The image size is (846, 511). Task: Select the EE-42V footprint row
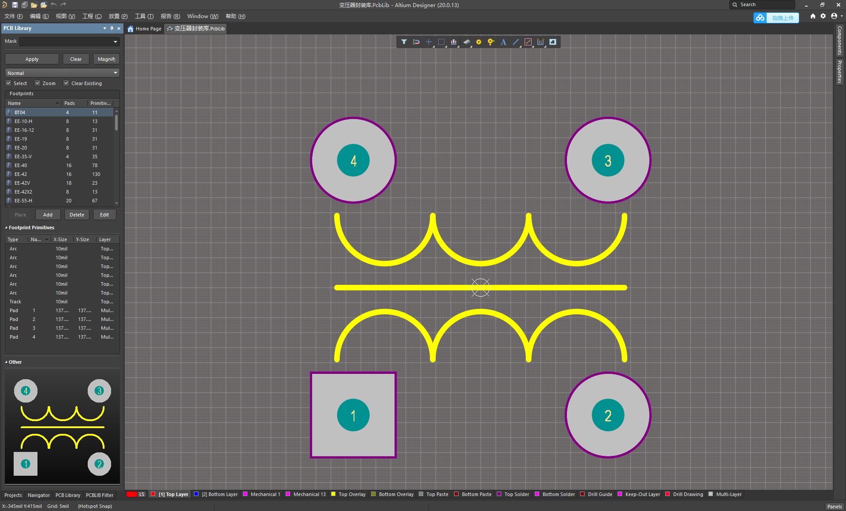pos(60,183)
